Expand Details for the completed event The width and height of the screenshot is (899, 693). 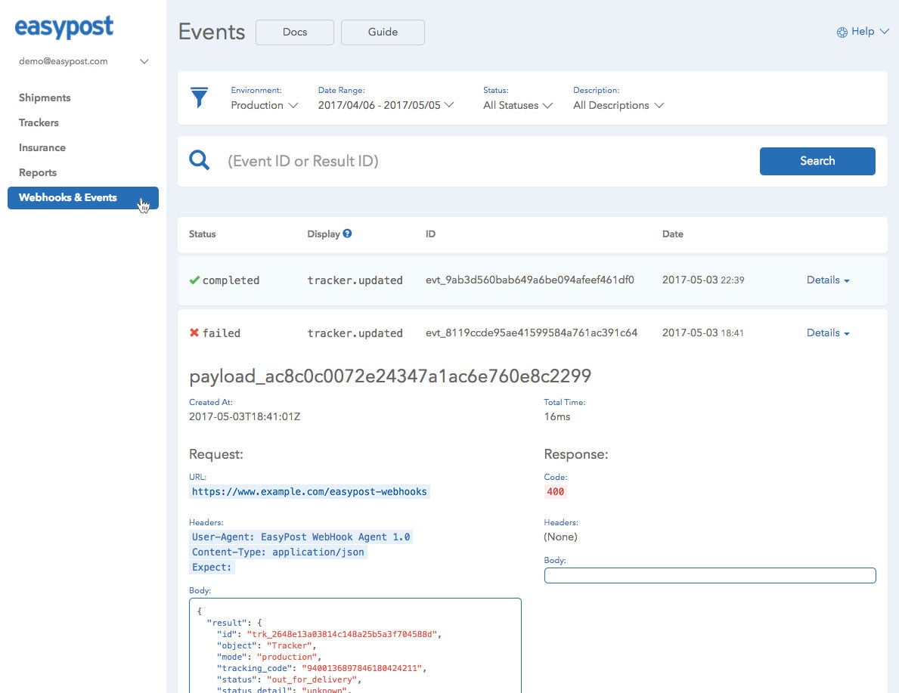pos(828,280)
